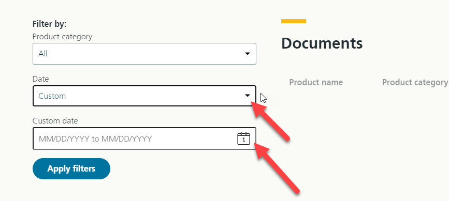Click the red arrow pointing at Date dropdown
The height and width of the screenshot is (201, 449).
(271, 121)
